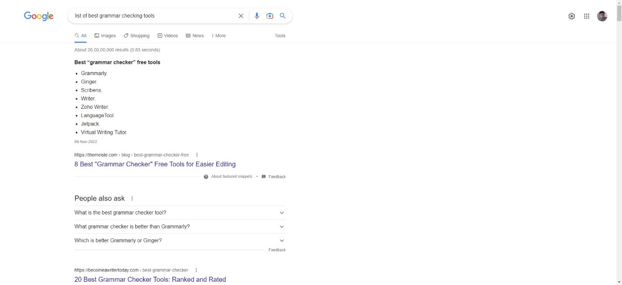Click the 'Virtual Writing Tutor.' list item
The width and height of the screenshot is (622, 285).
click(104, 132)
